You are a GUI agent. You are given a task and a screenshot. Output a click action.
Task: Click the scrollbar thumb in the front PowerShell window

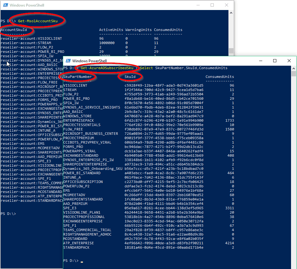click(x=294, y=74)
